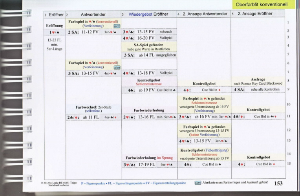Click the '© 2012 by Lorke' copyright line
The width and height of the screenshot is (300, 196).
(x=59, y=183)
